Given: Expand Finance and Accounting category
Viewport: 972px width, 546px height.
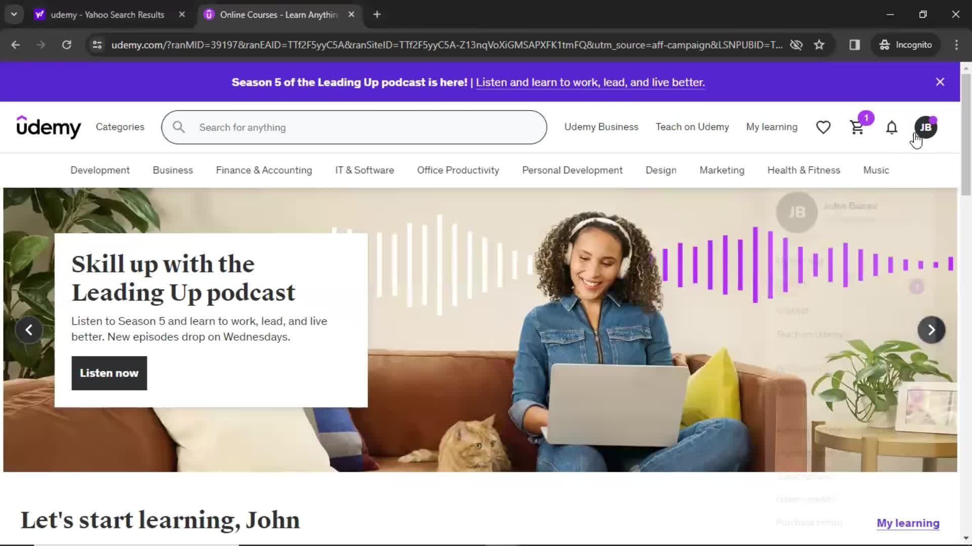Looking at the screenshot, I should 264,170.
